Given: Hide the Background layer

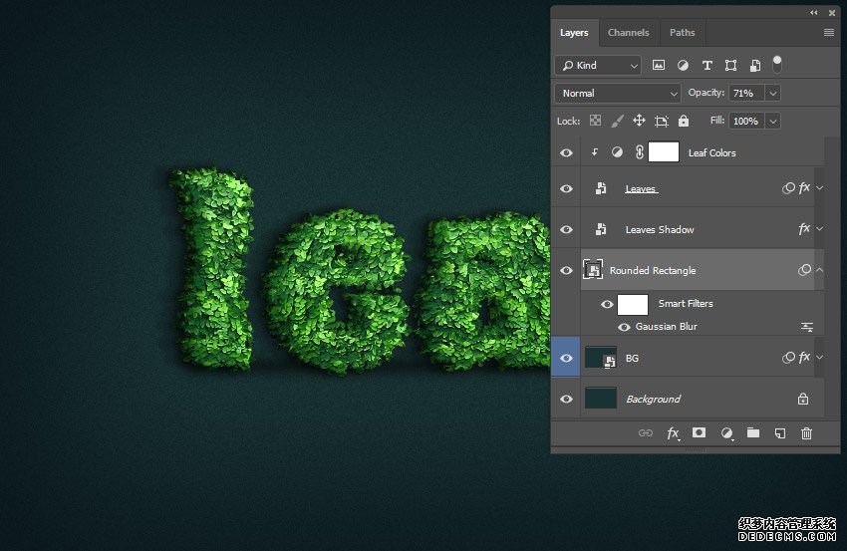Looking at the screenshot, I should click(x=566, y=399).
